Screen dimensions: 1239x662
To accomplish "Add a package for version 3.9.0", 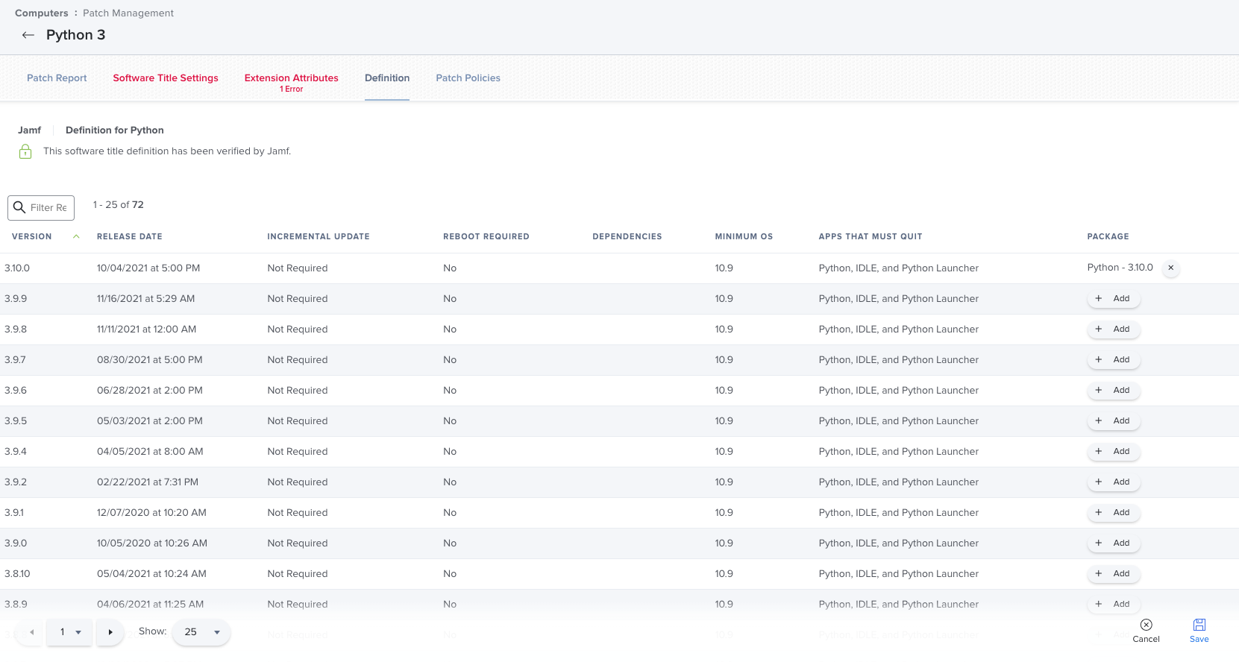I will point(1113,543).
